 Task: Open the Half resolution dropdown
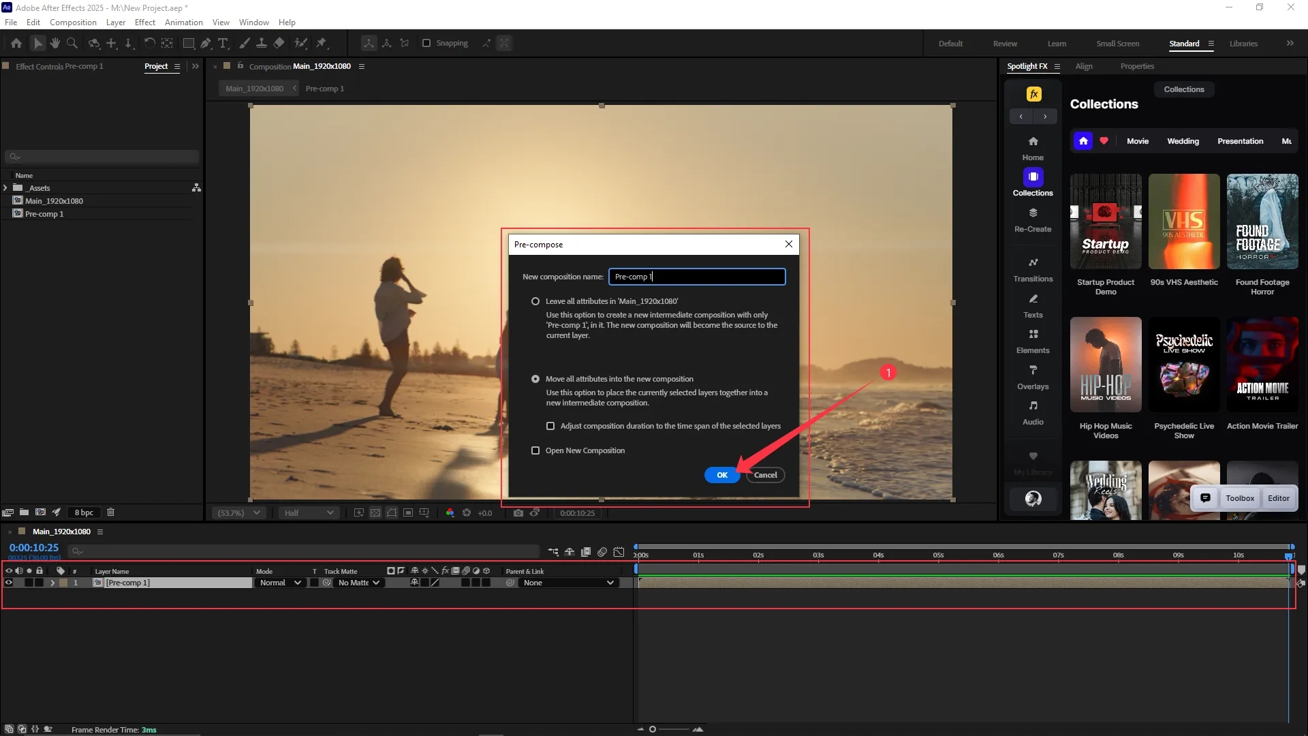coord(309,513)
